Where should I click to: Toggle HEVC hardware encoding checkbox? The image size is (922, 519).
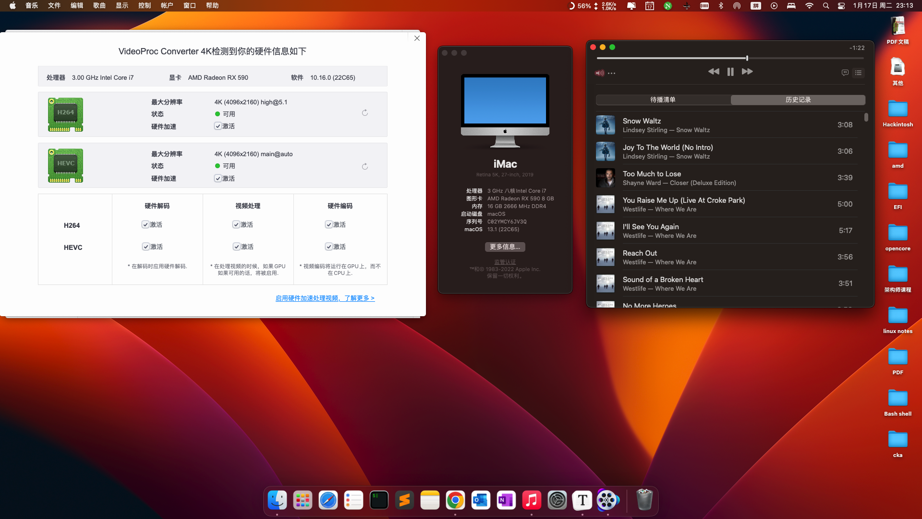[328, 247]
